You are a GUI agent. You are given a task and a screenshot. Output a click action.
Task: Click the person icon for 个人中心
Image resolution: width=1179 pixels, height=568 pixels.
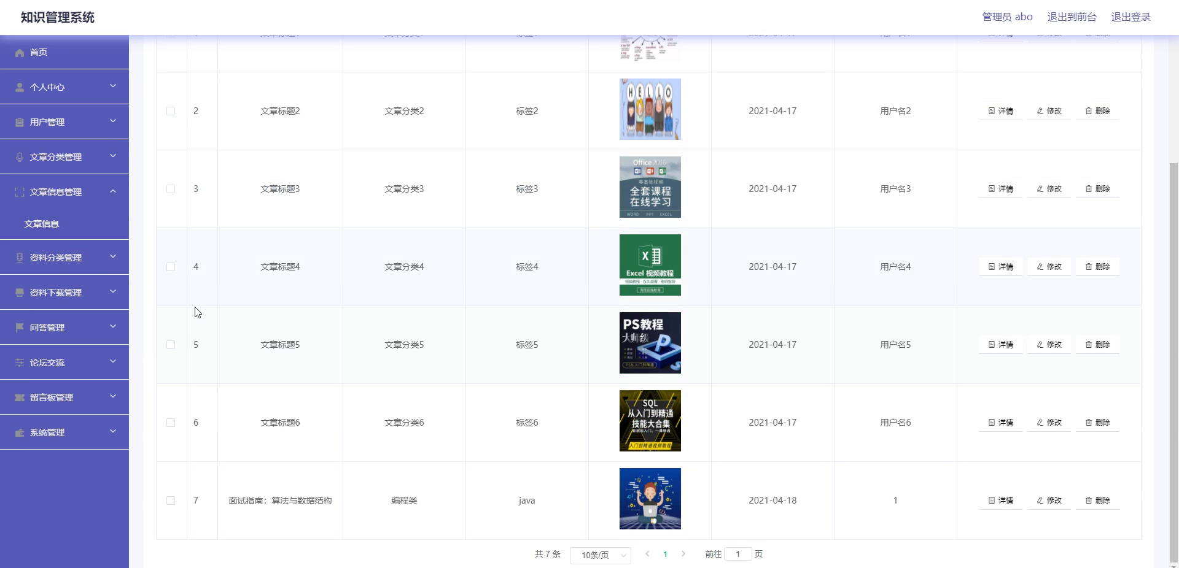20,88
